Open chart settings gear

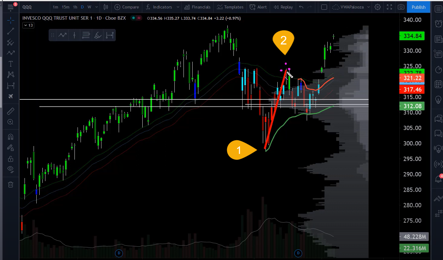point(378,7)
